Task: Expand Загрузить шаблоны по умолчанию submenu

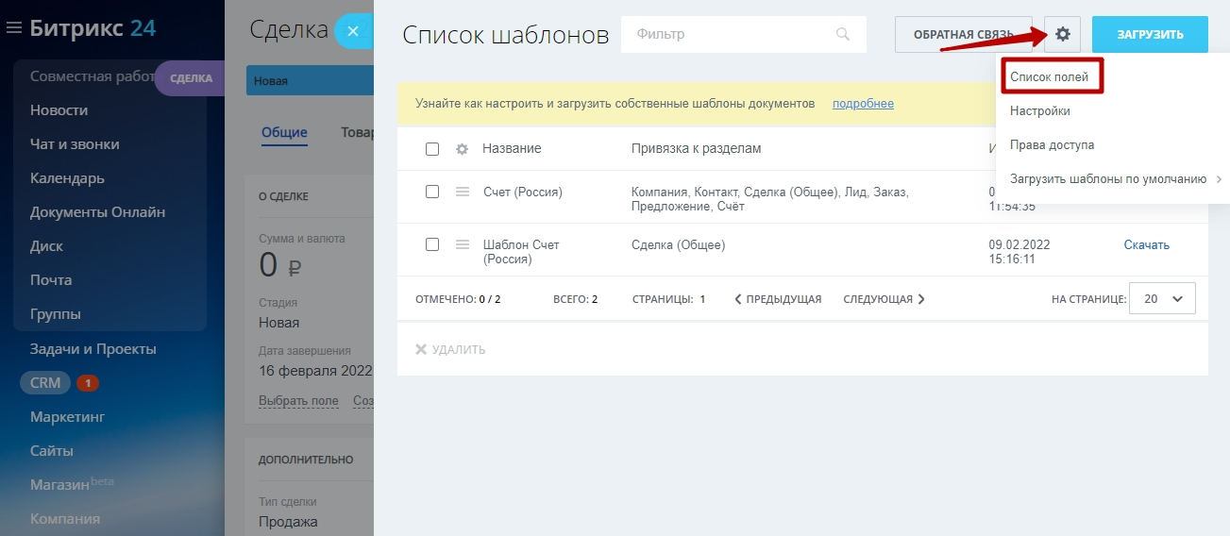Action: coord(1114,179)
